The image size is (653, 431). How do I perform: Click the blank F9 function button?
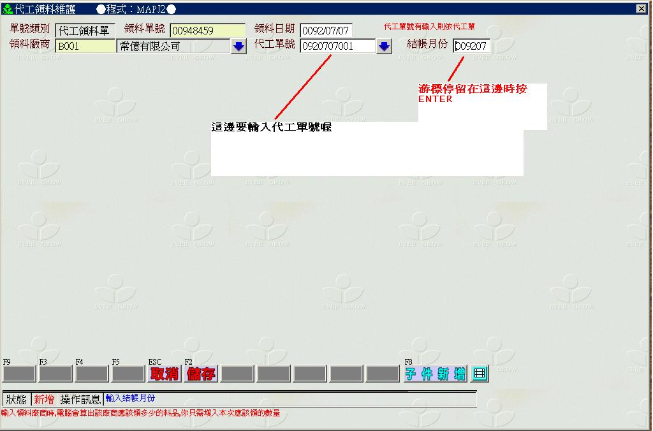pyautogui.click(x=19, y=374)
